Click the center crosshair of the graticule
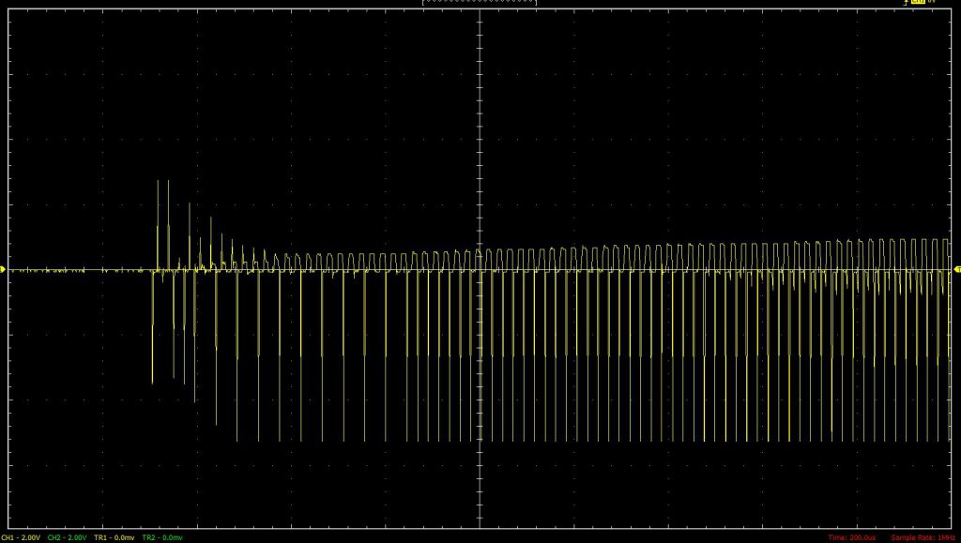Viewport: 961px width, 543px height. click(x=480, y=270)
